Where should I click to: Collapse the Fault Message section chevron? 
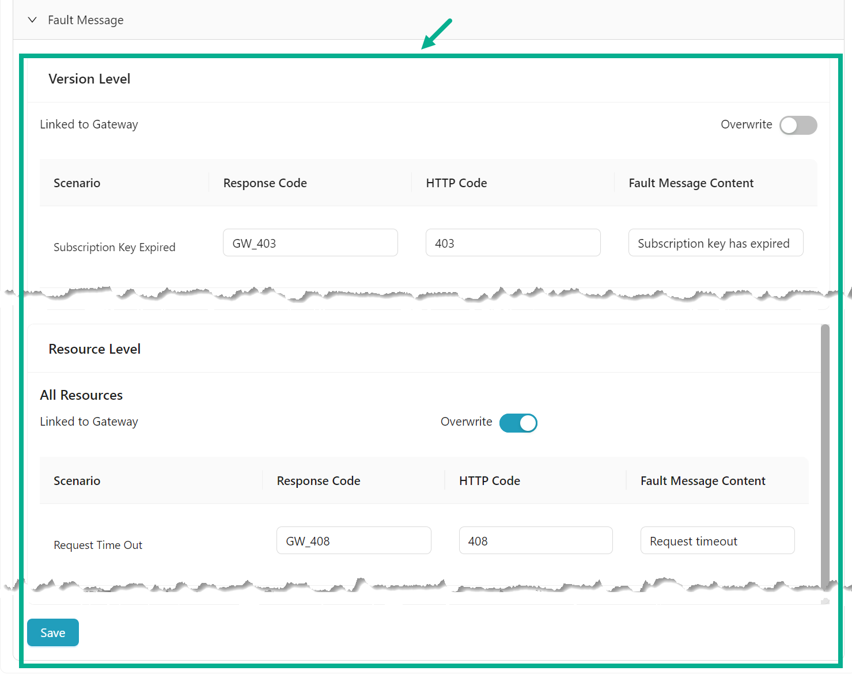pos(33,20)
